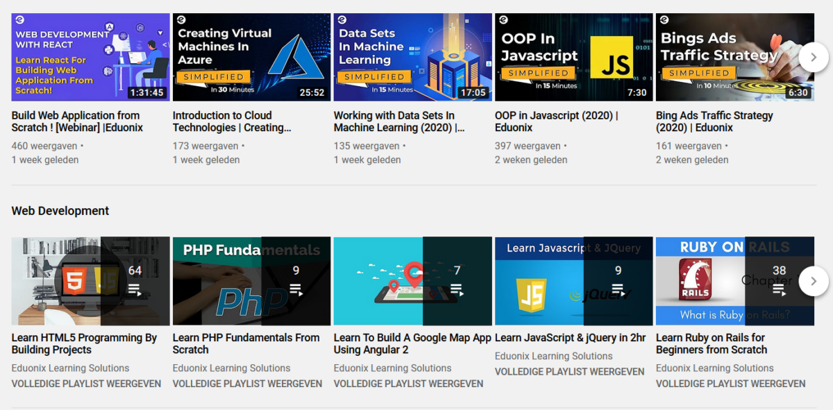Image resolution: width=833 pixels, height=410 pixels.
Task: Click '1 week geleden' under Working with Data Sets
Action: click(x=367, y=160)
